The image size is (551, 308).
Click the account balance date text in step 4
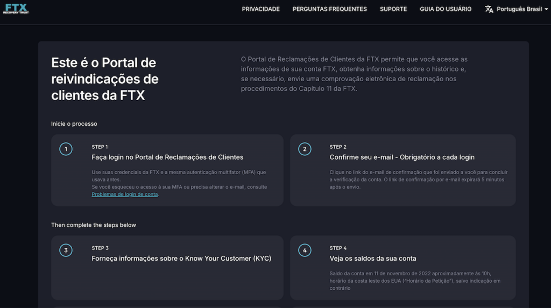coord(415,281)
